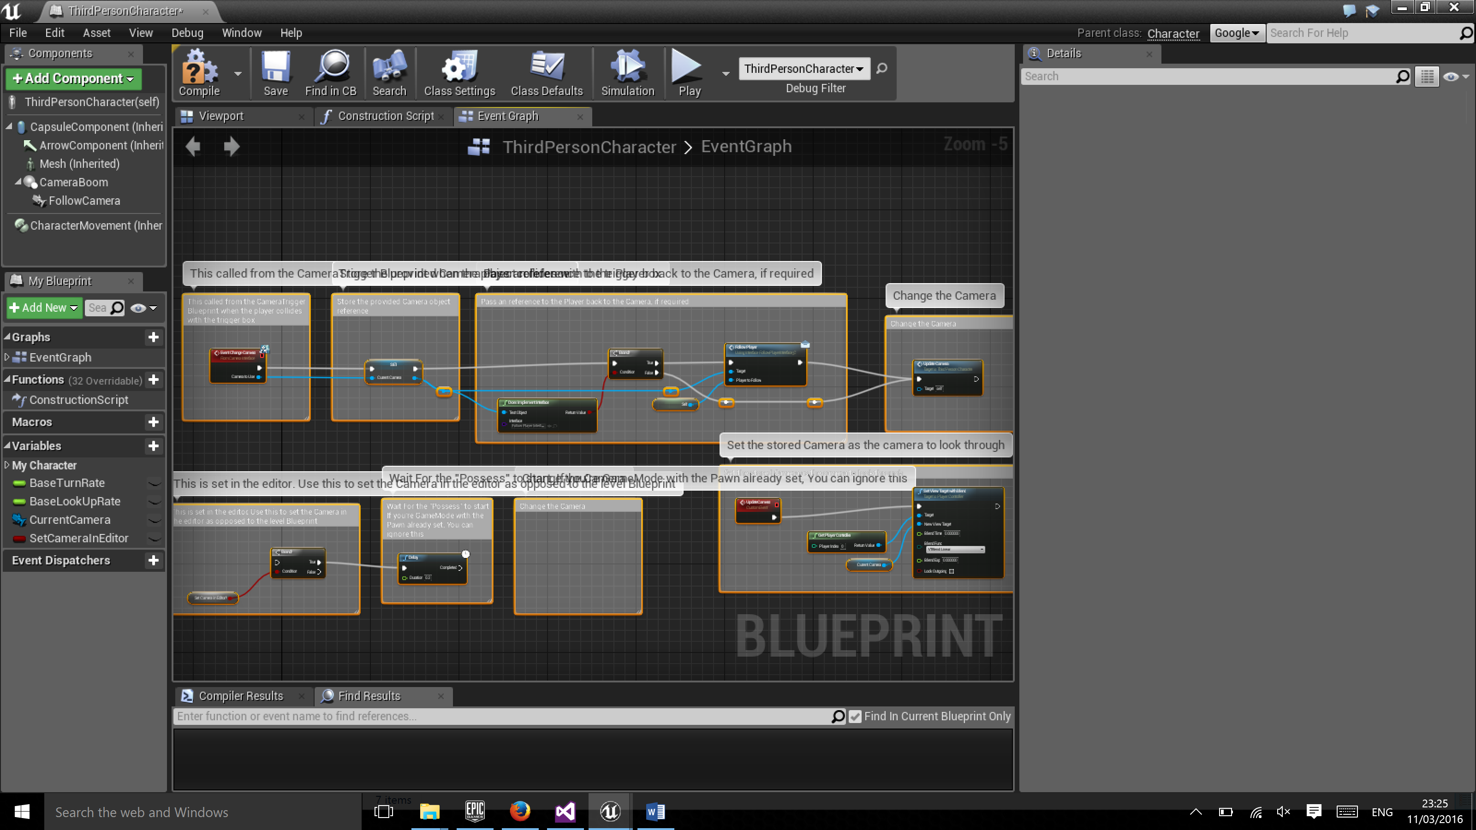The image size is (1476, 830).
Task: Open the Add New dropdown in My Blueprint
Action: coord(44,308)
